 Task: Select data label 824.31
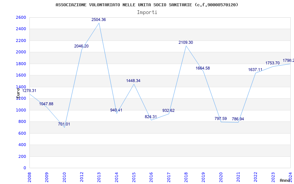click(151, 117)
